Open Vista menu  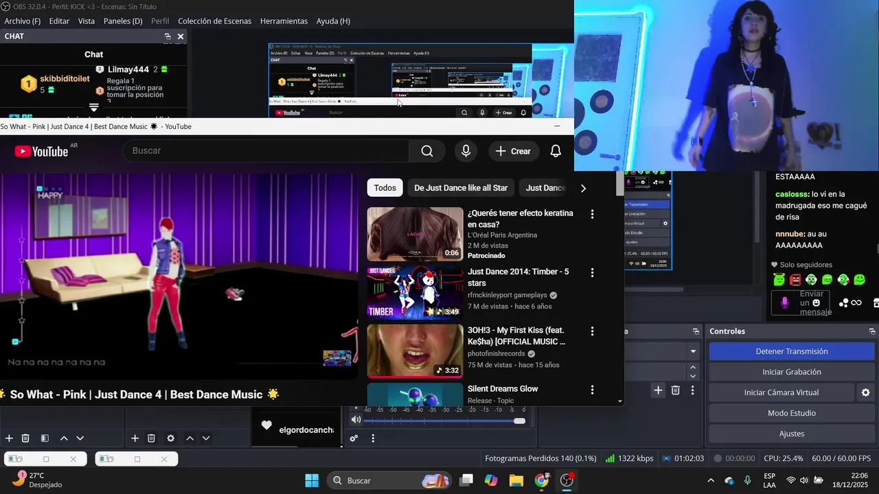(x=87, y=21)
